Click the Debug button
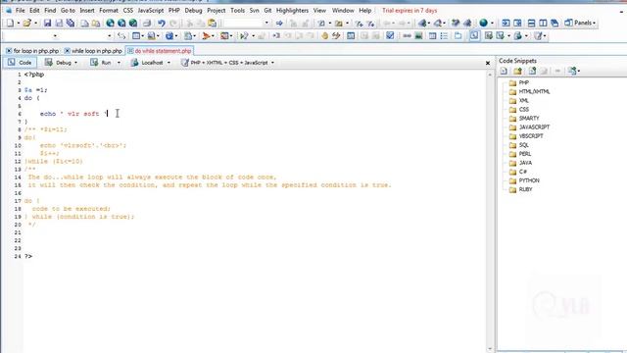The width and height of the screenshot is (627, 353). click(x=59, y=63)
